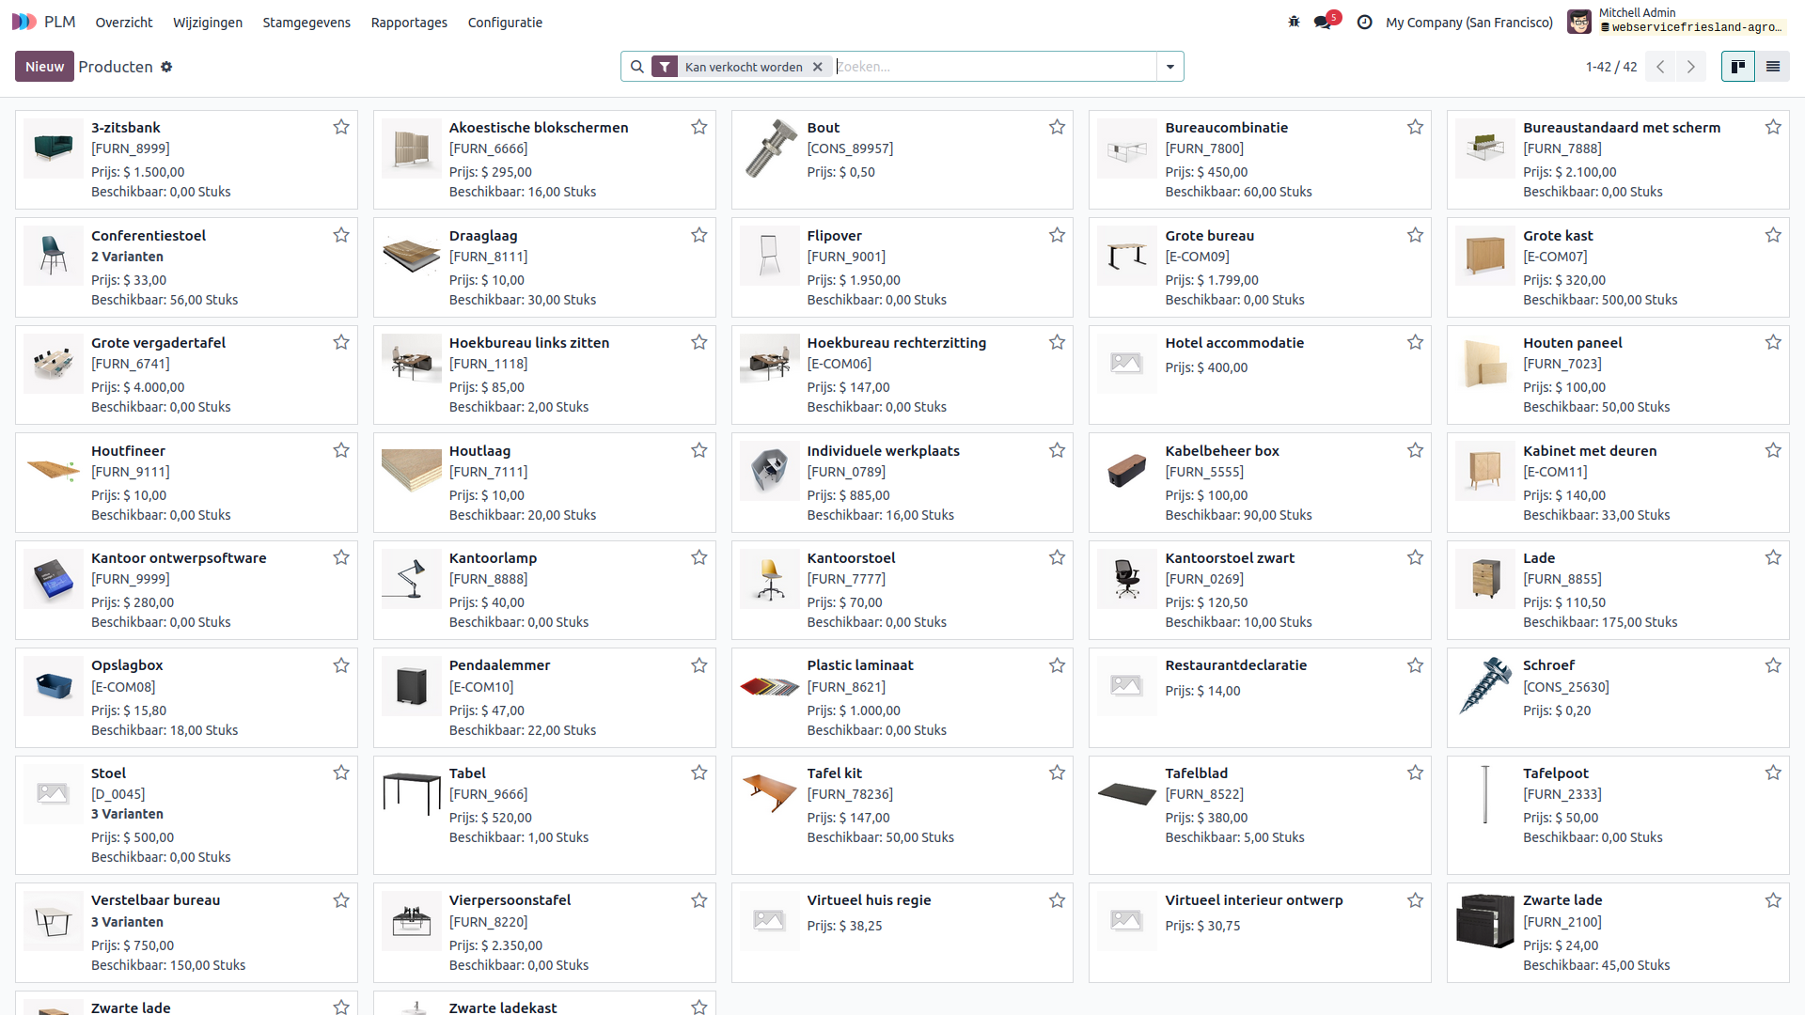Click the Nieuw button
The image size is (1805, 1015).
tap(44, 67)
